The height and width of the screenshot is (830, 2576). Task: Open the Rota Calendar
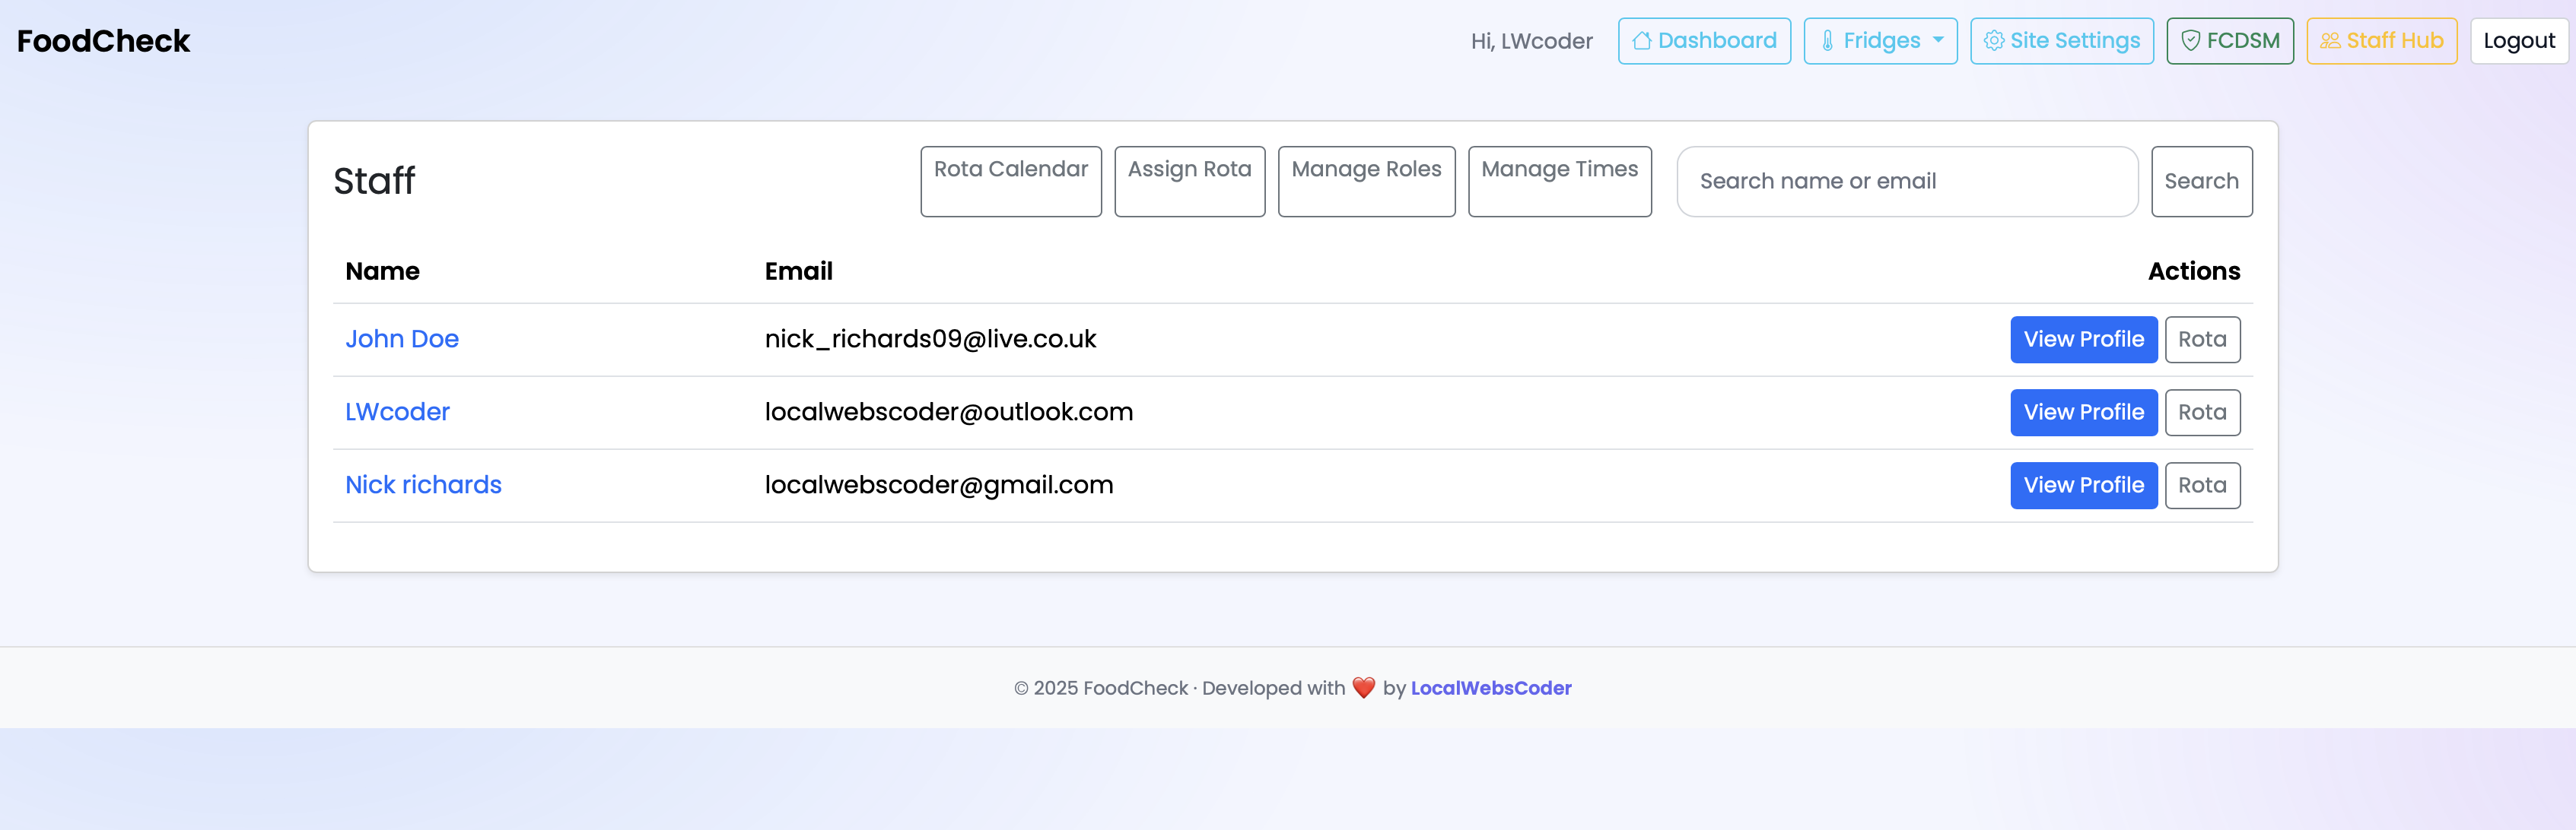[x=1010, y=181]
